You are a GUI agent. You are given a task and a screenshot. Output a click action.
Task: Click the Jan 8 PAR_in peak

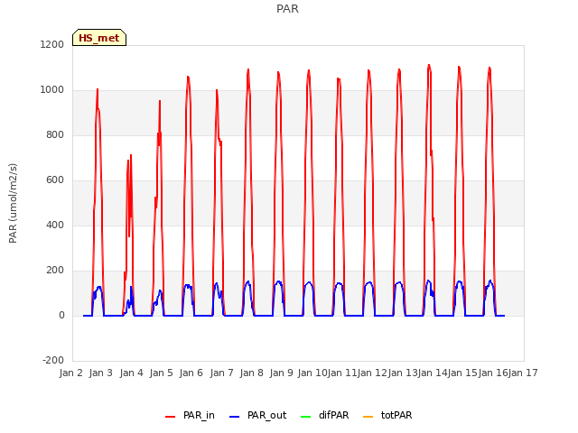click(x=248, y=69)
